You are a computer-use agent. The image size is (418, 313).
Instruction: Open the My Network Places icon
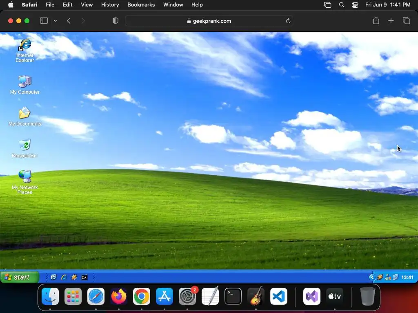[x=25, y=182]
